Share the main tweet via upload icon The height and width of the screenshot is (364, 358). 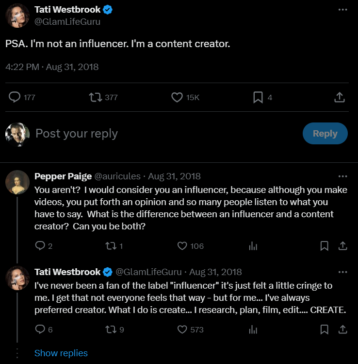pyautogui.click(x=340, y=97)
